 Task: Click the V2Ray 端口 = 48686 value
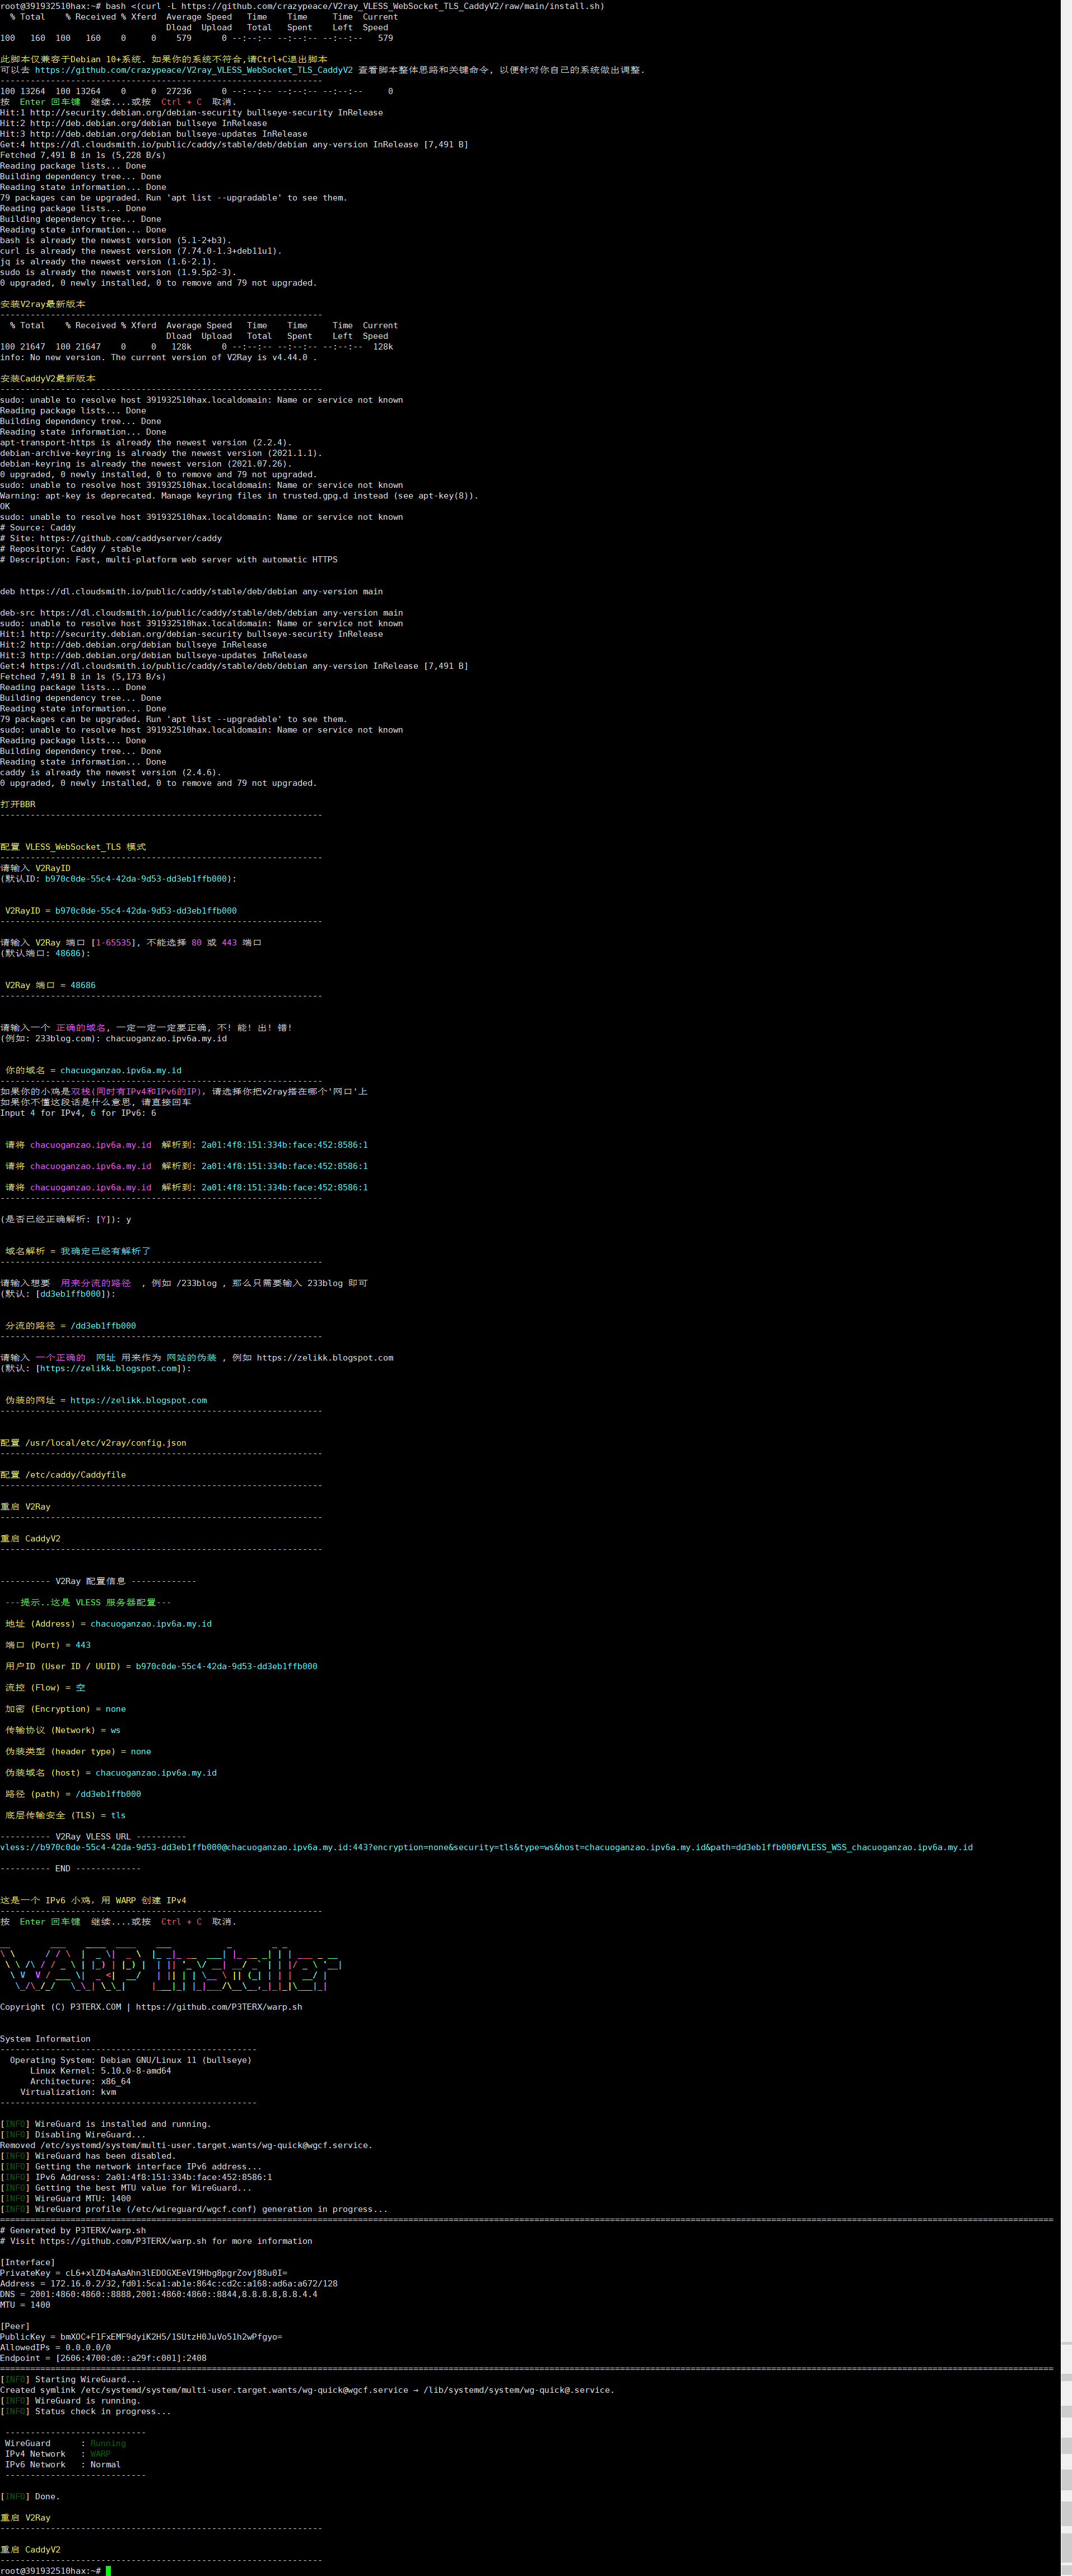83,985
